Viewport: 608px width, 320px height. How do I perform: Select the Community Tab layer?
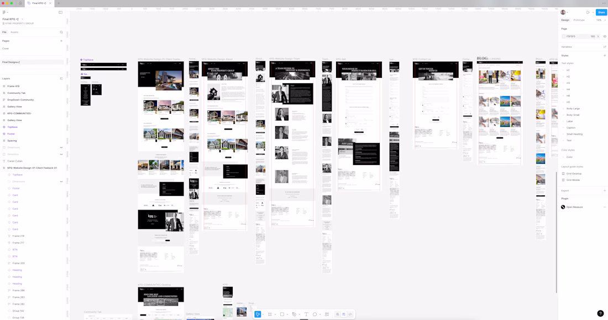(16, 93)
